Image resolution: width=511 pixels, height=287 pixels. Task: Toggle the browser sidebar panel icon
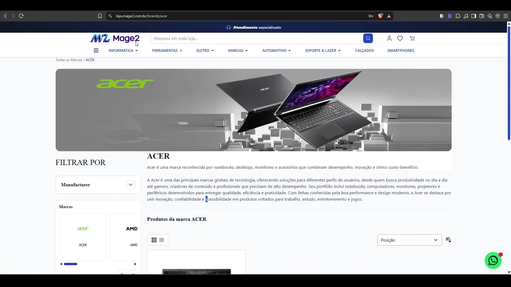[x=474, y=16]
